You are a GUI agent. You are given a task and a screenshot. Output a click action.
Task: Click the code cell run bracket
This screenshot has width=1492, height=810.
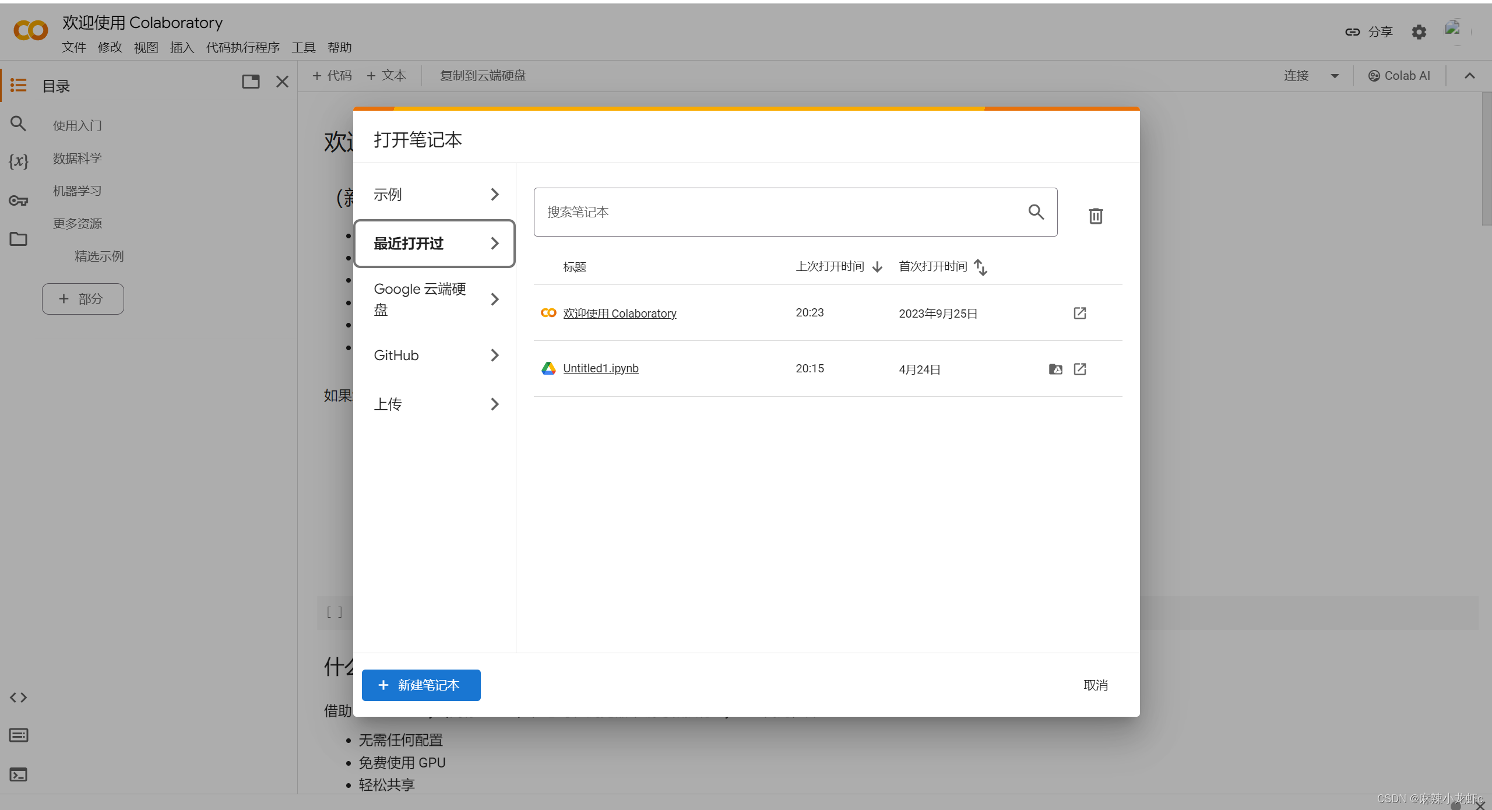[335, 612]
